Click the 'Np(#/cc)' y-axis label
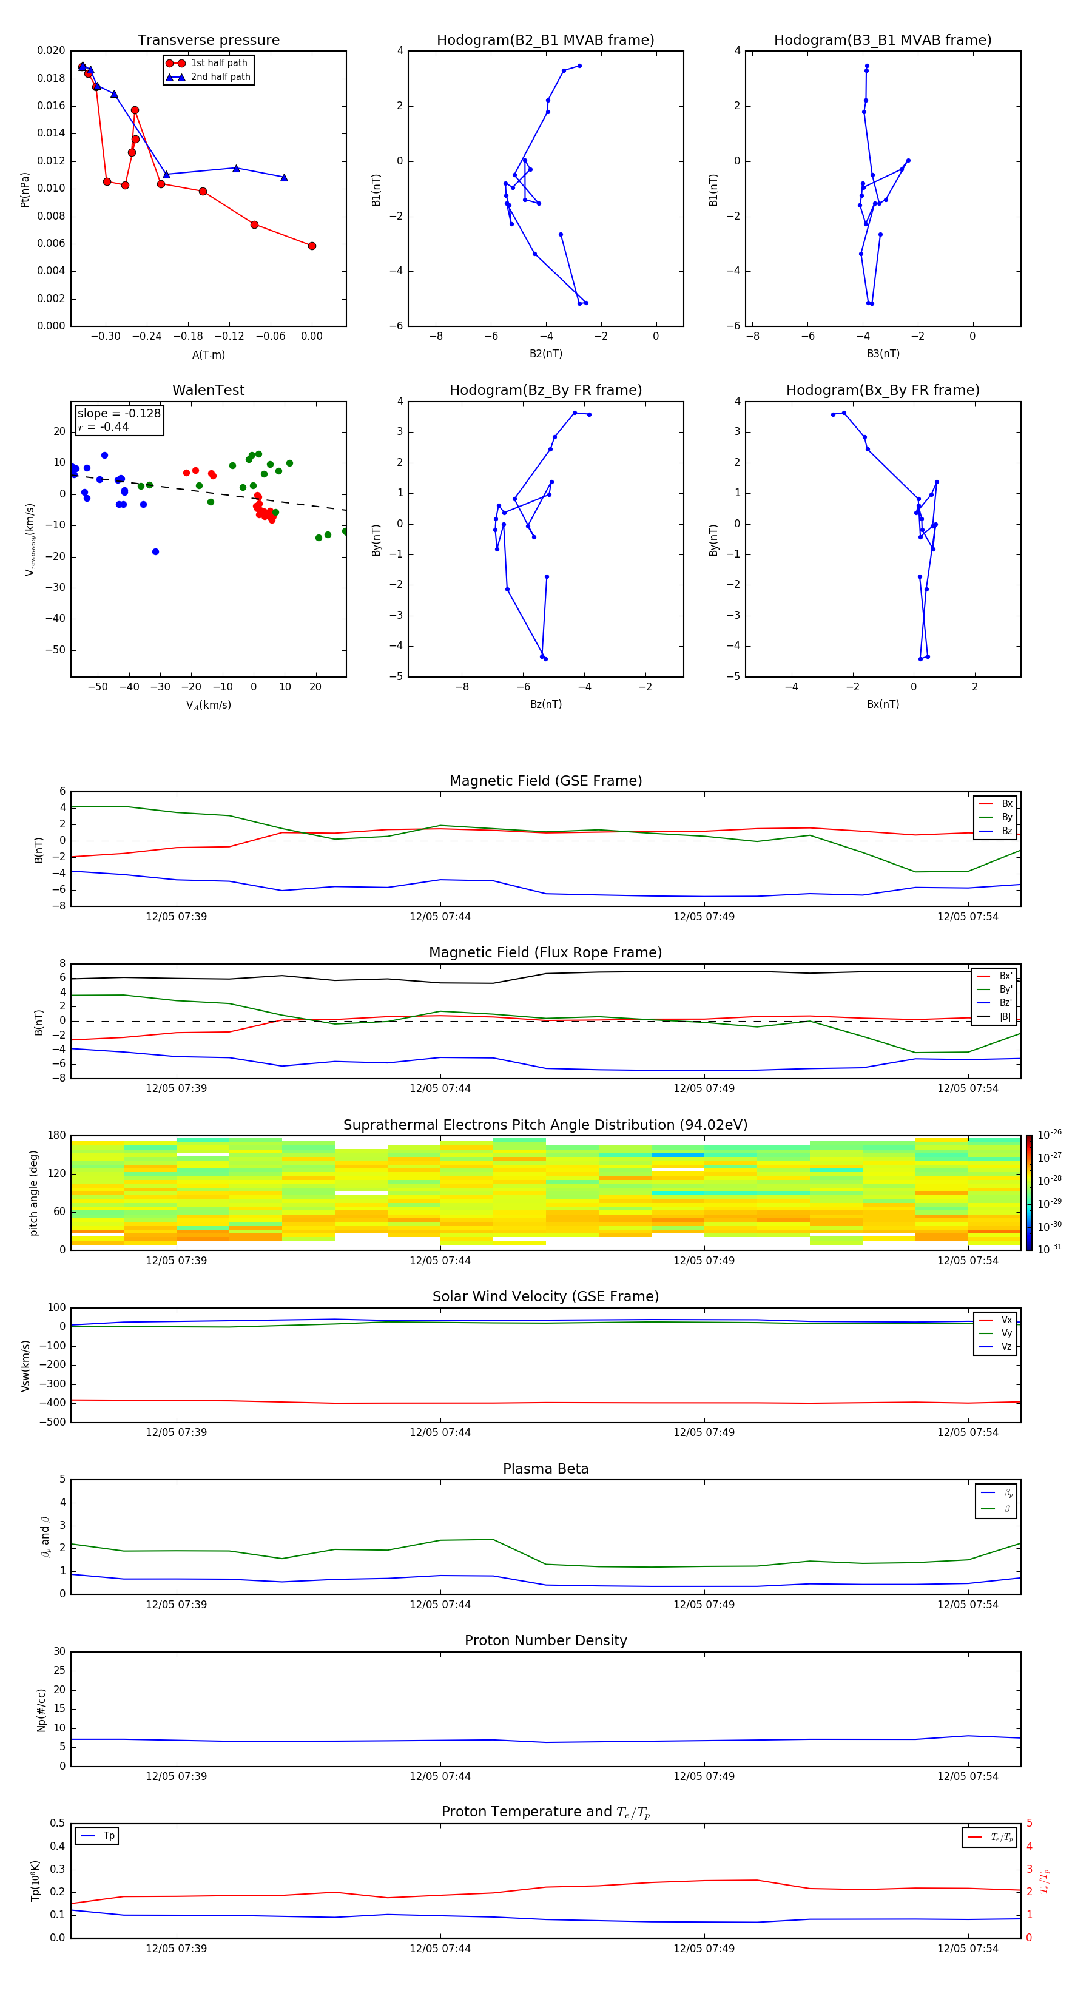Image resolution: width=1092 pixels, height=2002 pixels. (41, 1710)
